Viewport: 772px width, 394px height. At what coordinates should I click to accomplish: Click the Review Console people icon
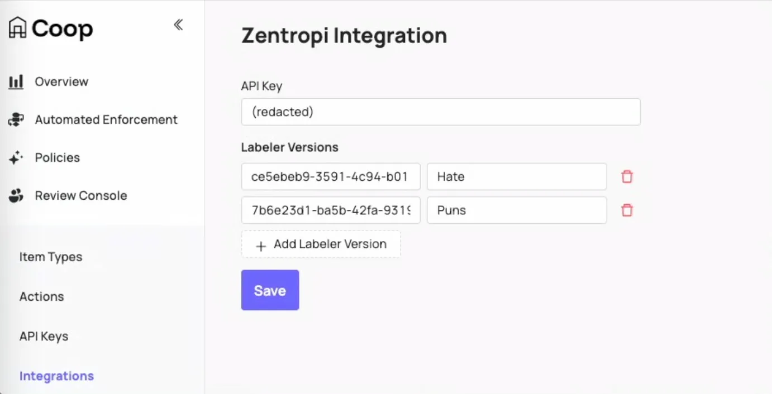click(16, 196)
